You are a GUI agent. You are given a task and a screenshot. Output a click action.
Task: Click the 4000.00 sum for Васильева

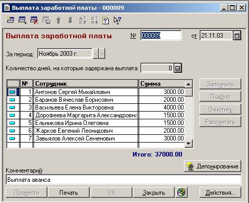(161, 107)
